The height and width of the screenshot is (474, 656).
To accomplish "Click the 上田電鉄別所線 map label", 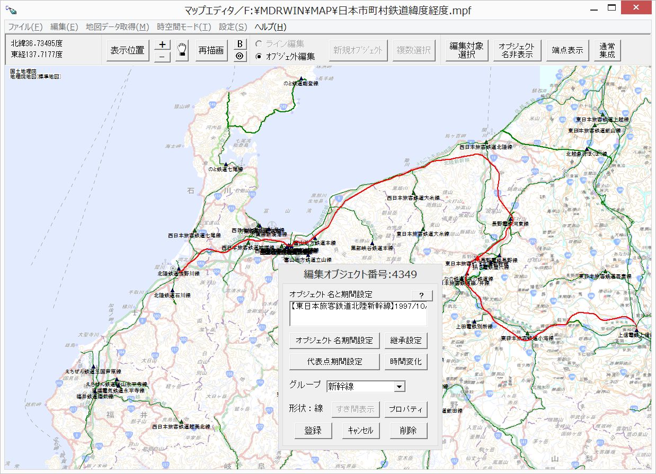I will [x=474, y=327].
